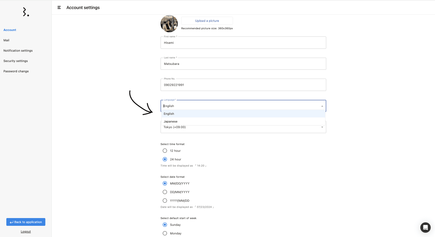The image size is (435, 237).
Task: Click the Phone No. input field
Action: pyautogui.click(x=243, y=85)
